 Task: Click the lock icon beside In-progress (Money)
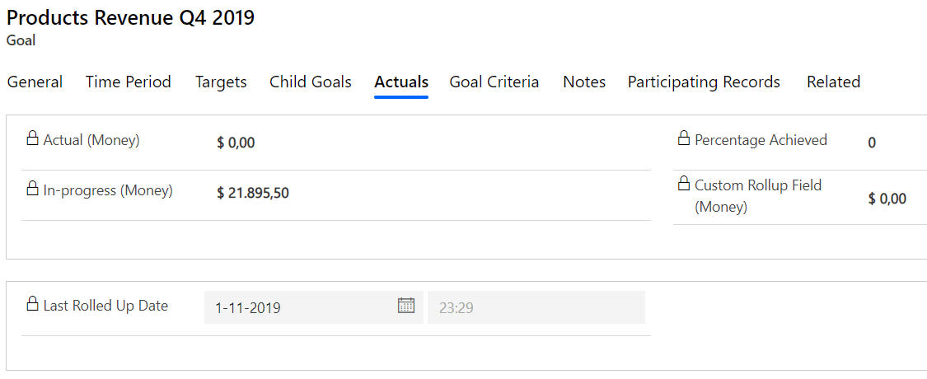[x=33, y=189]
